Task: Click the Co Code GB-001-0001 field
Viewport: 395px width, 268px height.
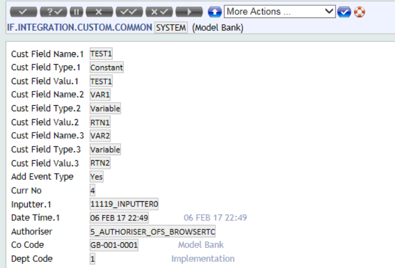Action: point(114,245)
